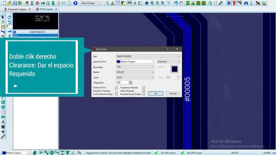Viewport: 276px width, 155px height.
Task: Open the Layer/Colour Bottom Copper dropdown
Action: pyautogui.click(x=135, y=62)
